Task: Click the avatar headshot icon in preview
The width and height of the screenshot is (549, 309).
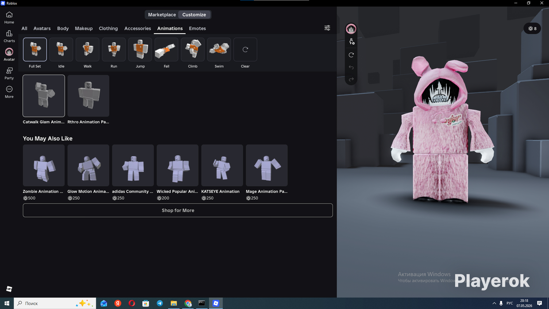Action: 351,29
